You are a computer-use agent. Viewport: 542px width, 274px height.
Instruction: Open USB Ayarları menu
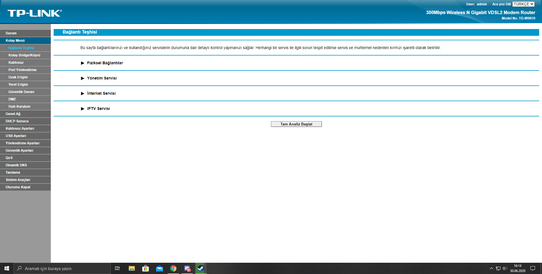click(x=25, y=136)
